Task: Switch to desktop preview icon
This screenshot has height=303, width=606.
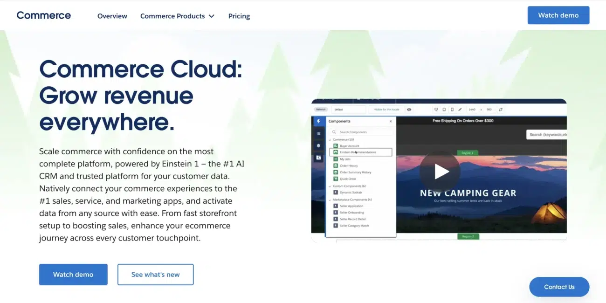Action: click(x=436, y=109)
